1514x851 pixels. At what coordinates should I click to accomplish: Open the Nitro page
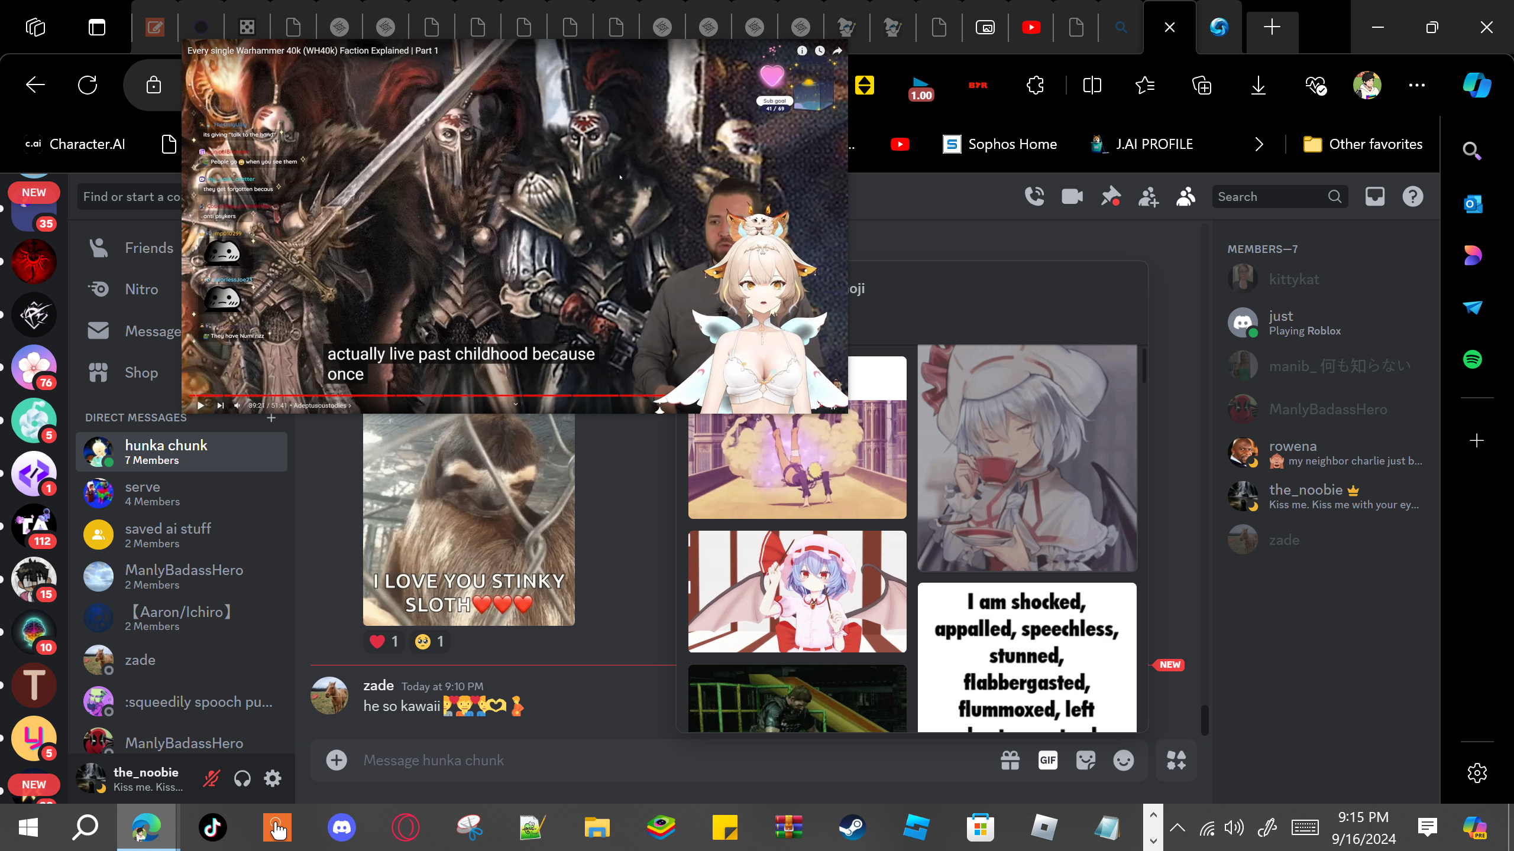[x=131, y=289]
